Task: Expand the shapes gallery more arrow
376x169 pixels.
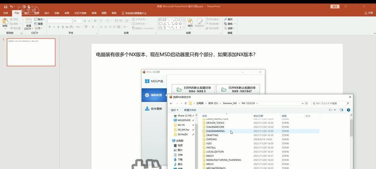Action: coord(184,28)
